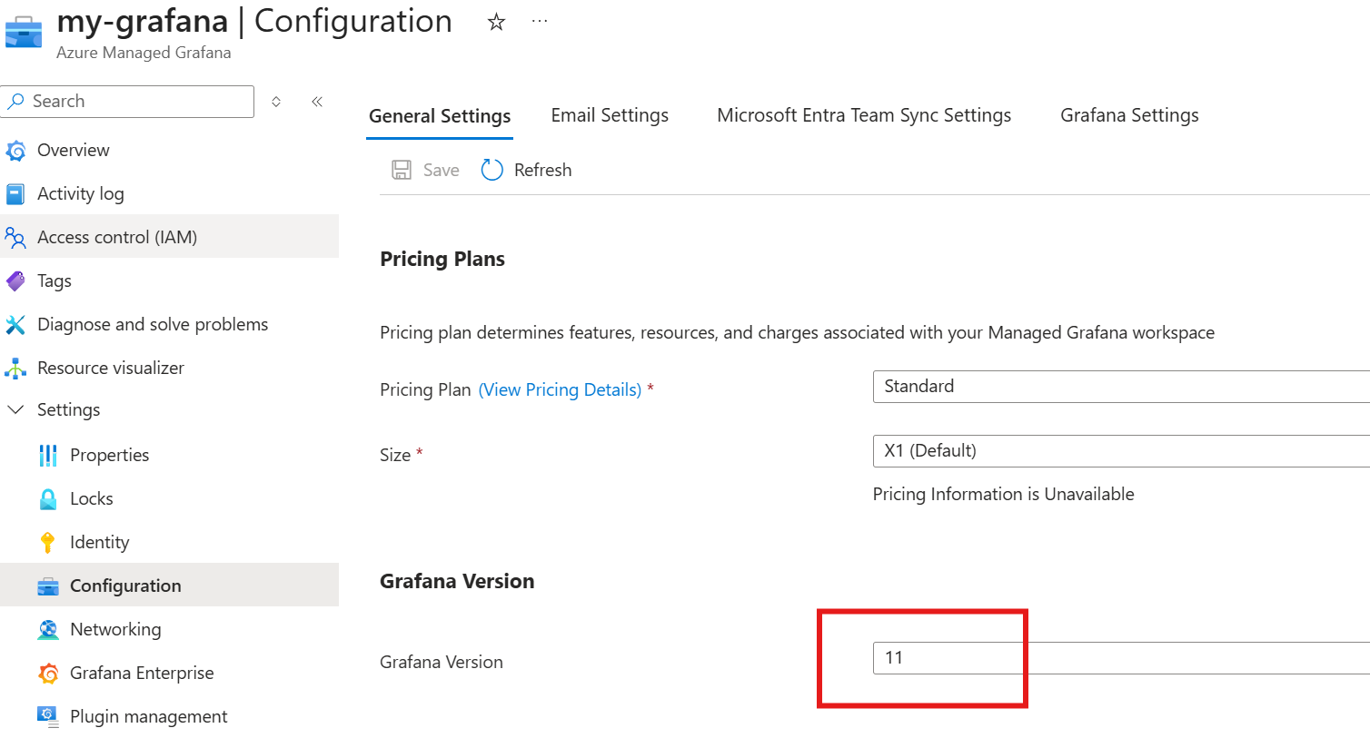Switch to the Grafana Settings tab
Image resolution: width=1370 pixels, height=738 pixels.
[1129, 115]
